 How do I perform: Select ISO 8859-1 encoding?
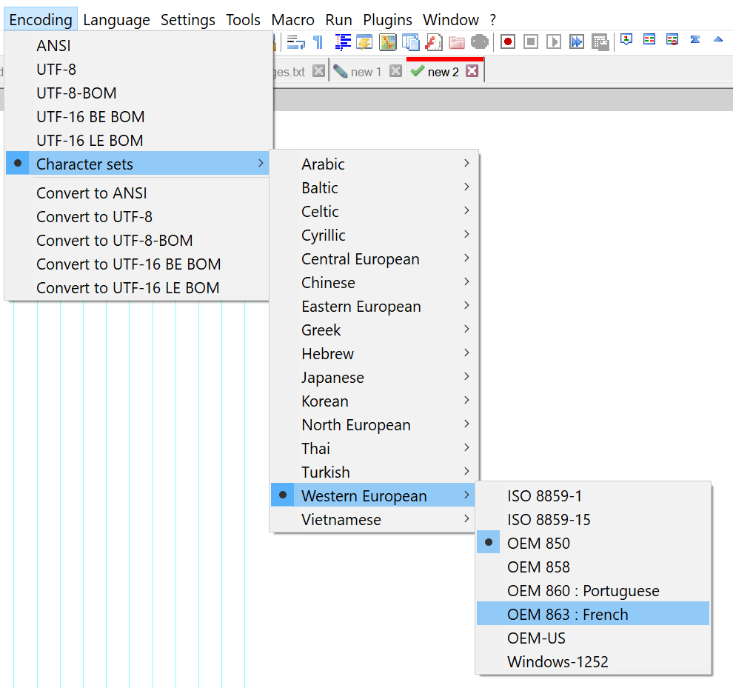(593, 495)
